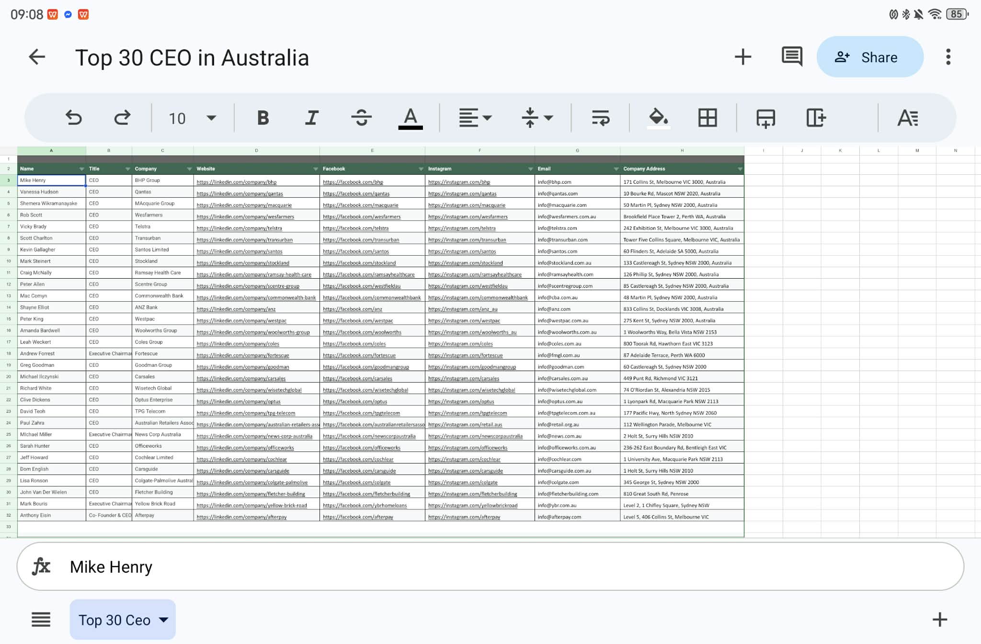Open the all sheets list icon
The image size is (981, 644).
[x=41, y=620]
